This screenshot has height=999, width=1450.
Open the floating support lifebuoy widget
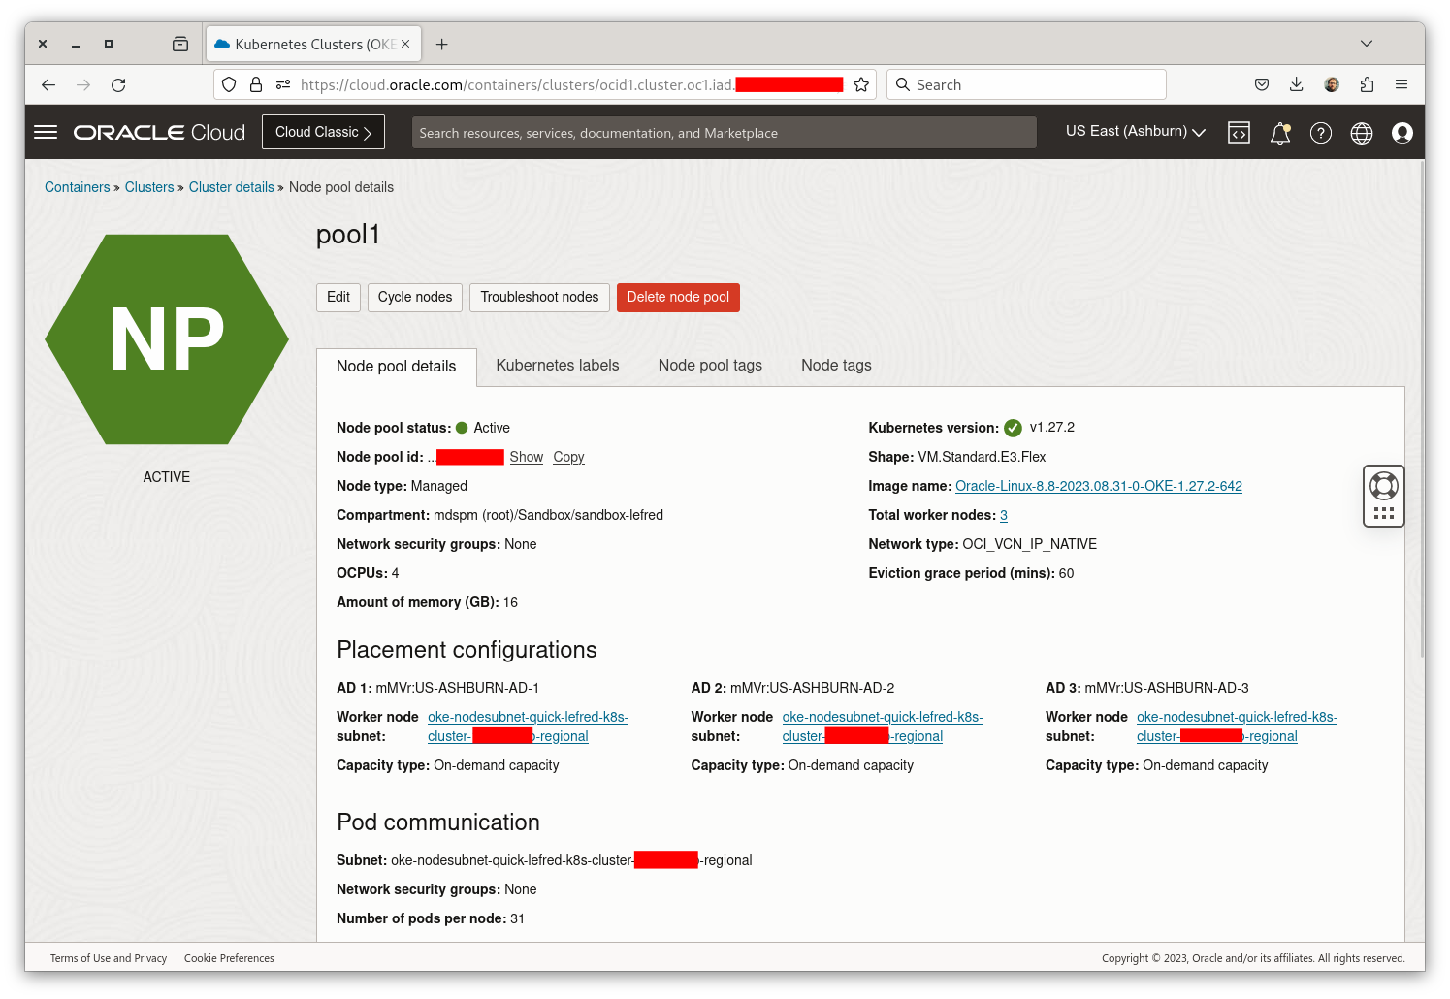[1384, 484]
